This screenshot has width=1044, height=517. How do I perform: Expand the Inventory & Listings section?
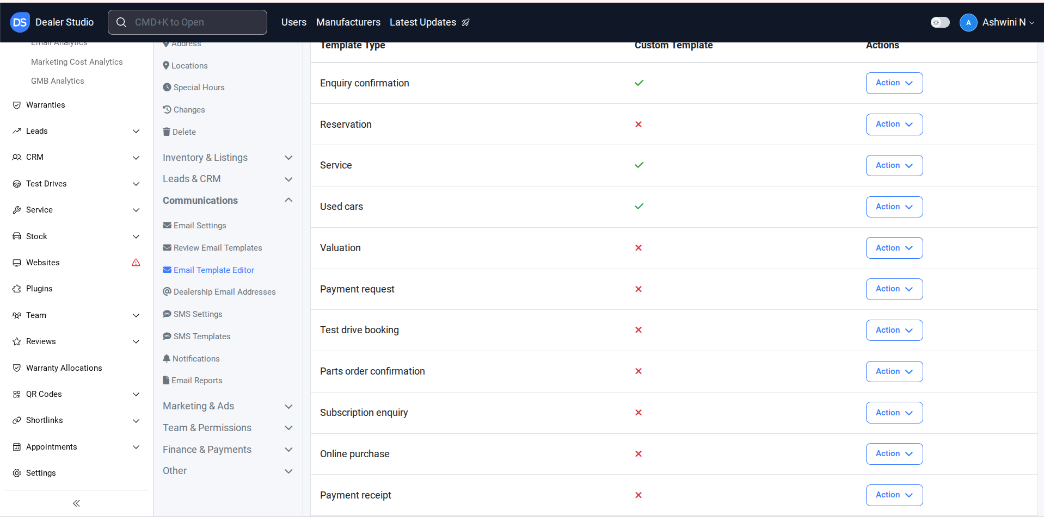228,158
